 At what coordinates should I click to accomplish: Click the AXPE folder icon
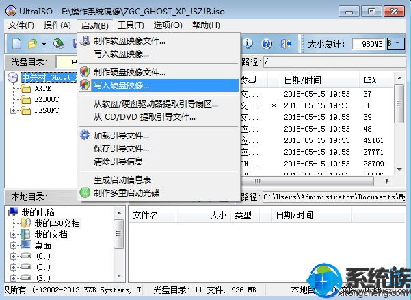tap(26, 89)
